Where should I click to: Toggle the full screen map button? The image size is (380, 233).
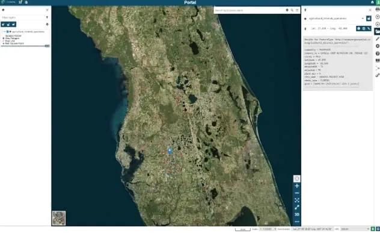point(296,179)
